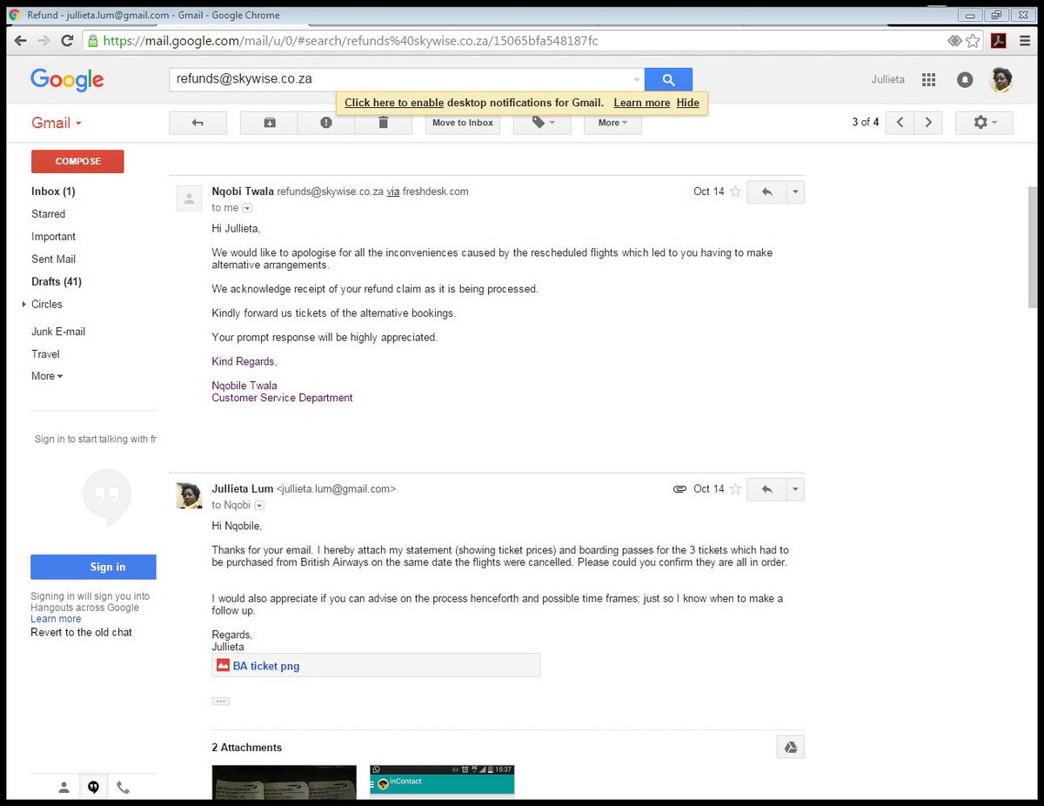1044x806 pixels.
Task: Show the older conversation arrow
Action: [x=928, y=123]
